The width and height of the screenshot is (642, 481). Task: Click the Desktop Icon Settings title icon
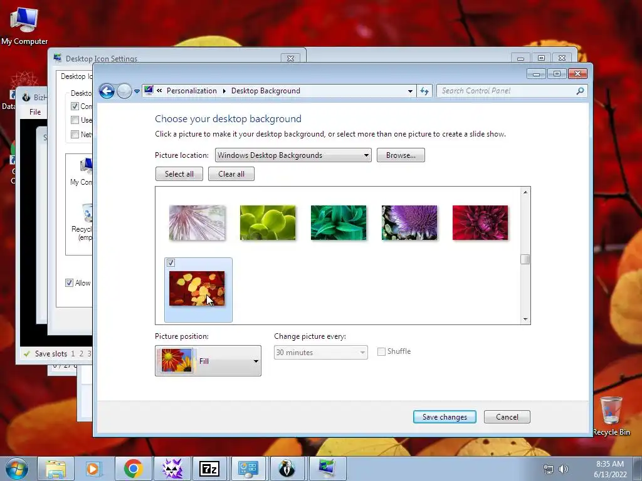pyautogui.click(x=57, y=58)
